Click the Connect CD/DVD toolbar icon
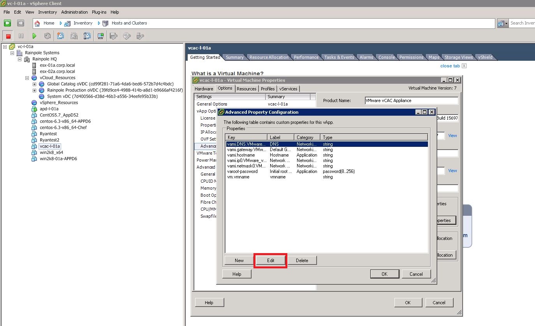The width and height of the screenshot is (535, 326). [127, 36]
